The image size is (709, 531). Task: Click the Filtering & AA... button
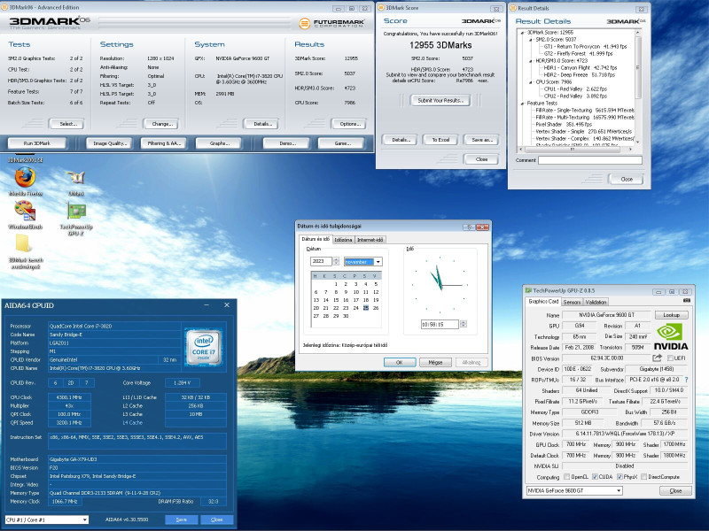(x=163, y=143)
